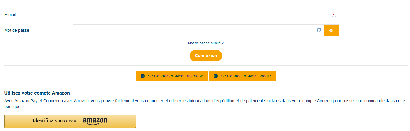Viewport: 410px width, 131px height.
Task: Click the Google Plus logo icon
Action: pos(216,76)
